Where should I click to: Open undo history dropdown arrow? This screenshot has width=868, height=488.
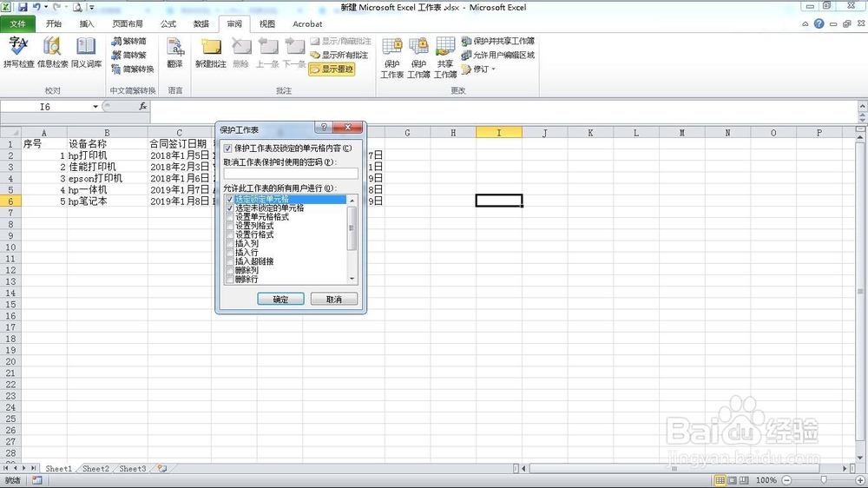click(x=45, y=7)
